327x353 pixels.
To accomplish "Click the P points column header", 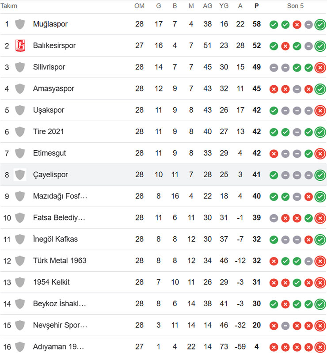I will (x=257, y=6).
